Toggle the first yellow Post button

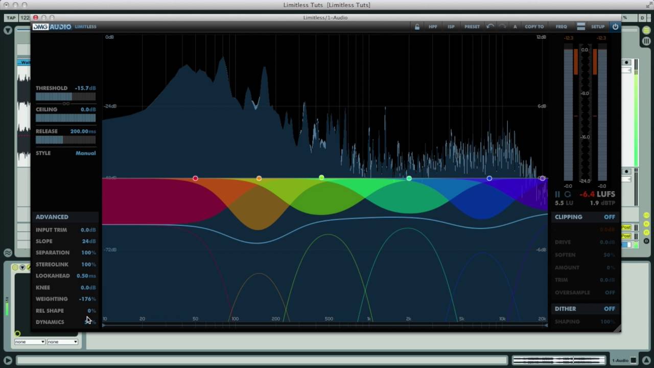626,227
